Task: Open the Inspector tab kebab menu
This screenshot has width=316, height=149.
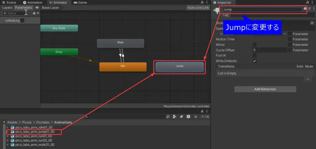Action: (312, 2)
